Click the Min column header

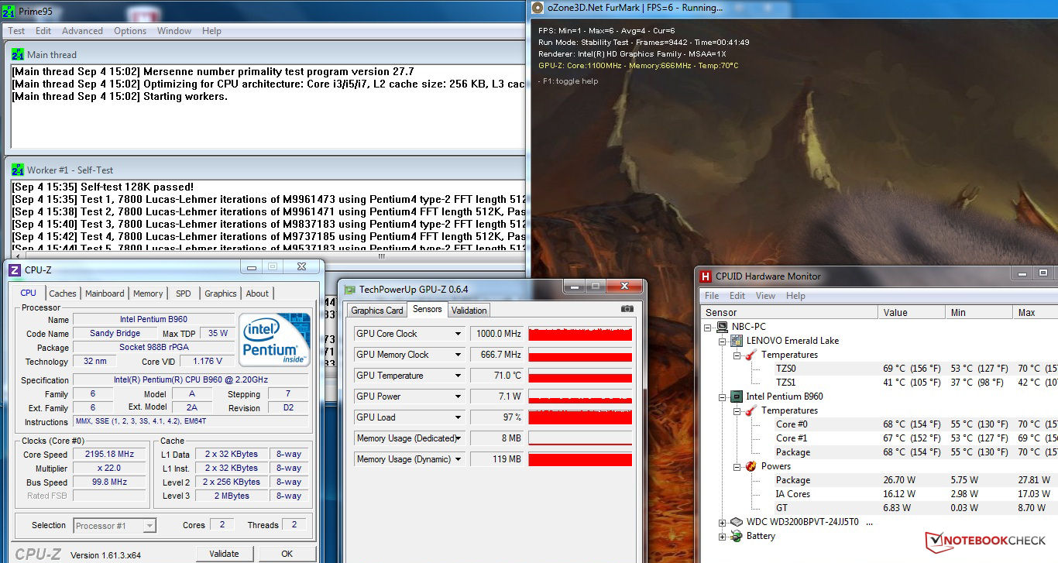pos(979,312)
